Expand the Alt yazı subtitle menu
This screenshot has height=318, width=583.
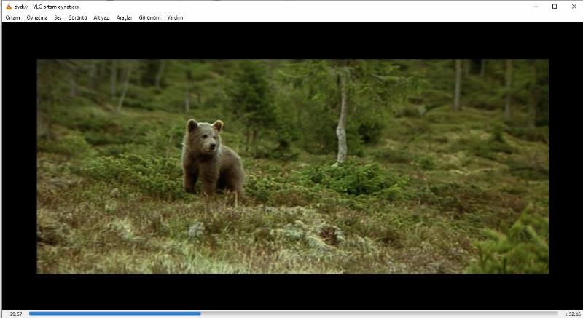point(101,17)
